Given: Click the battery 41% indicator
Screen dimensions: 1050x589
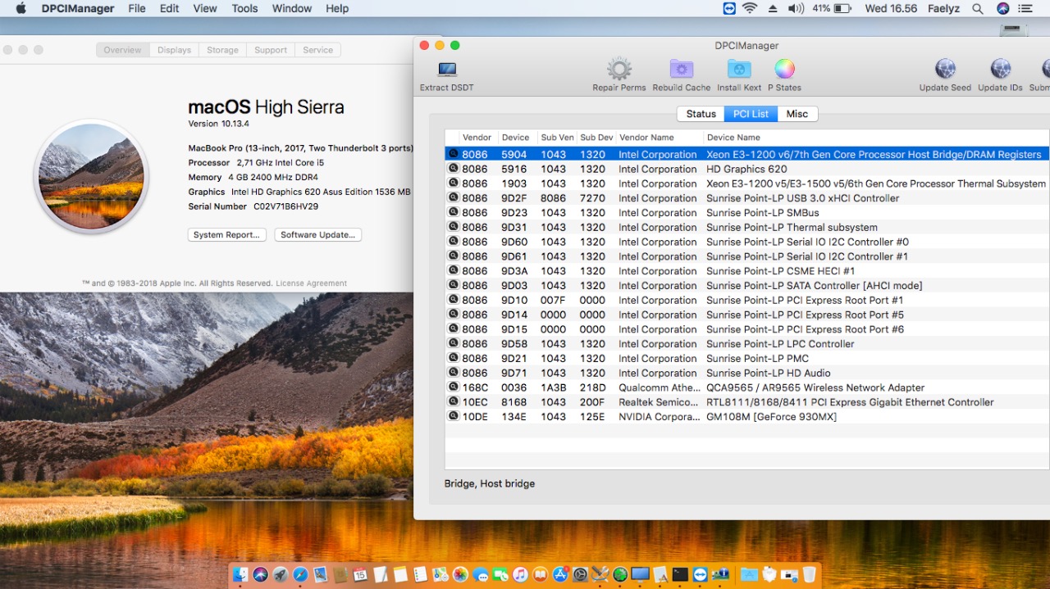Looking at the screenshot, I should point(832,8).
